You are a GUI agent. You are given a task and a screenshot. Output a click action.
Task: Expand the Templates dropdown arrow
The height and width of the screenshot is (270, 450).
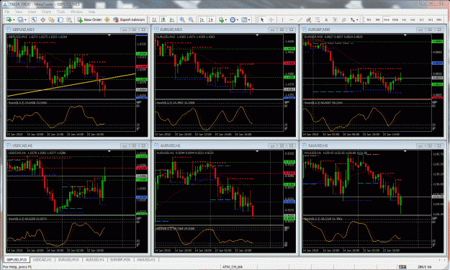coord(249,19)
